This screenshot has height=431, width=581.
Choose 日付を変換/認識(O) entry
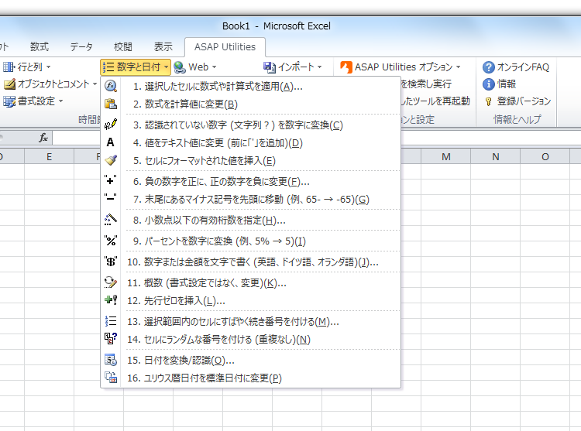[x=250, y=361]
